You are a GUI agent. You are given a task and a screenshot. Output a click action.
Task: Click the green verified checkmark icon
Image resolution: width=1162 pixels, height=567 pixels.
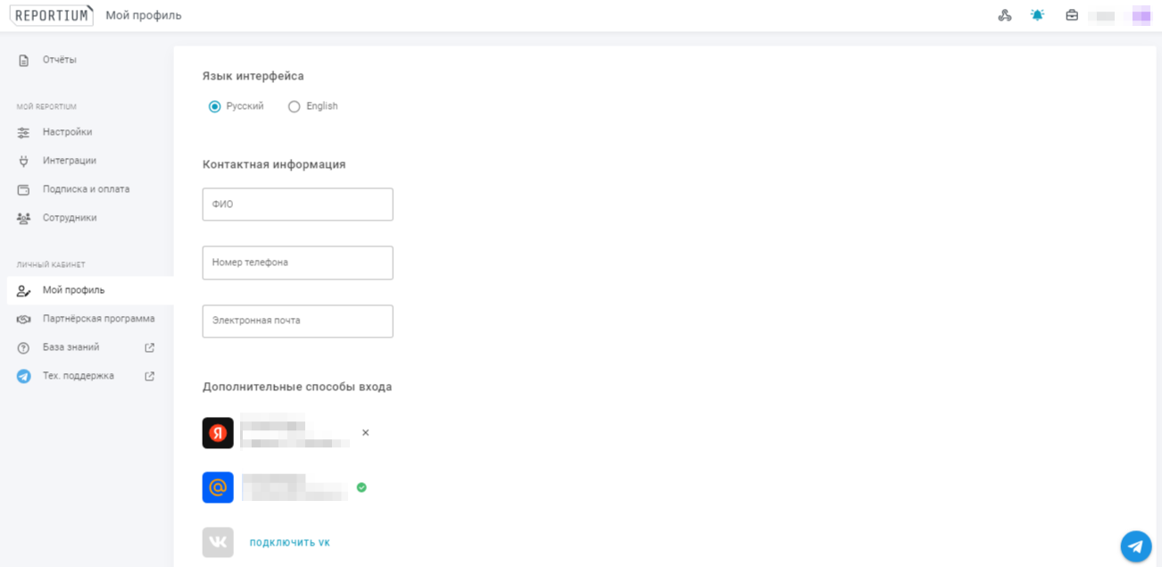click(x=361, y=488)
